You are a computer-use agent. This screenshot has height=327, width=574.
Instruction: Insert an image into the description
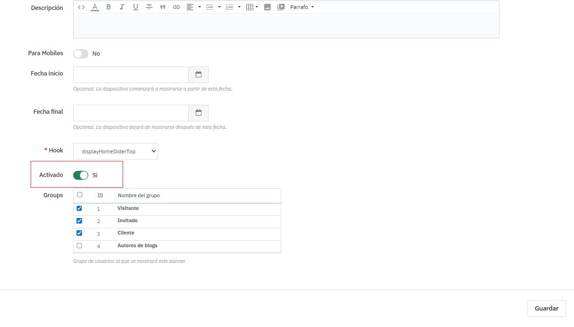click(267, 7)
